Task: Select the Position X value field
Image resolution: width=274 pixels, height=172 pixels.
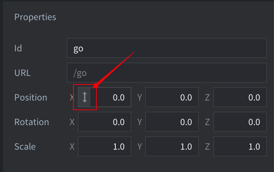Action: click(112, 98)
